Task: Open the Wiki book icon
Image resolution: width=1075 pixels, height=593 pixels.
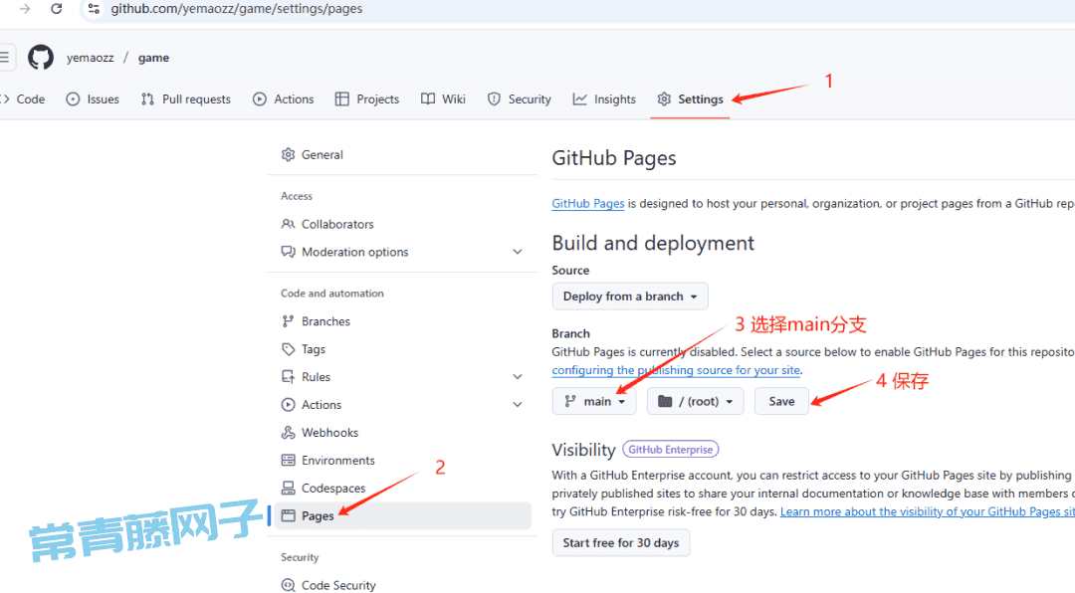Action: coord(428,99)
